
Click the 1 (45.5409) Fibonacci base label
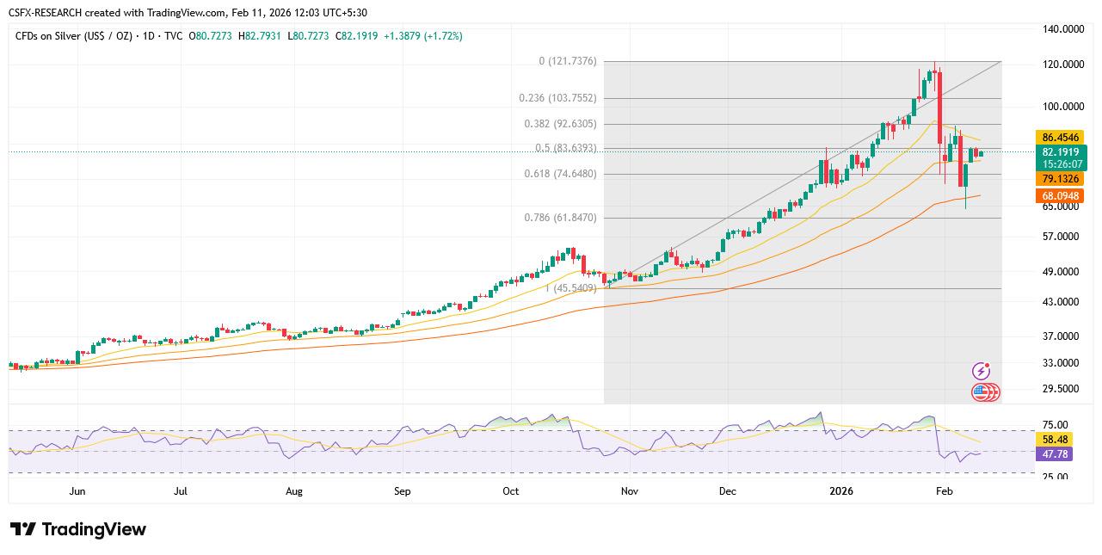570,288
